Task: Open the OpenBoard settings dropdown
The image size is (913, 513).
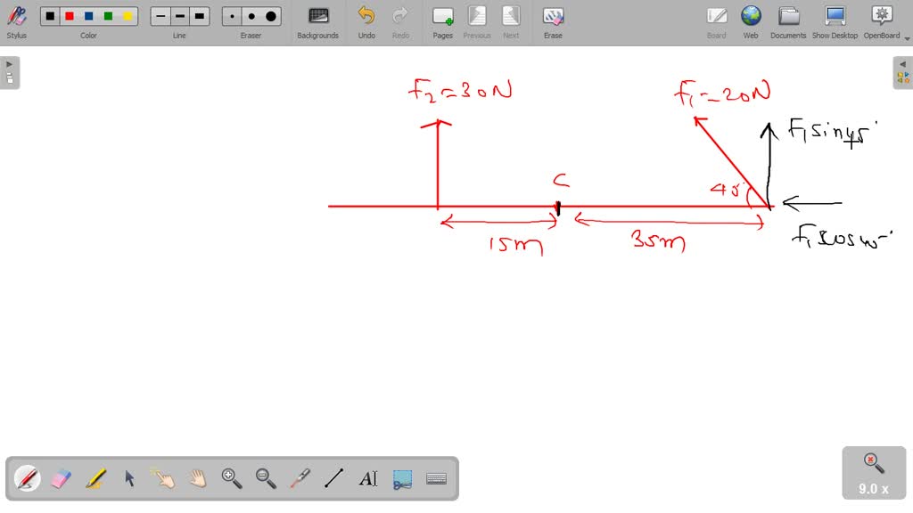Action: coord(904,39)
